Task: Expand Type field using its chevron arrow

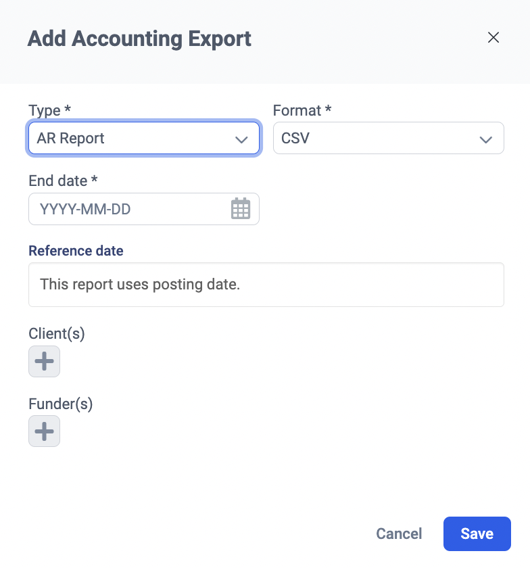Action: click(x=241, y=139)
